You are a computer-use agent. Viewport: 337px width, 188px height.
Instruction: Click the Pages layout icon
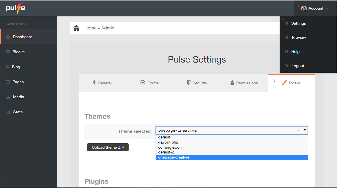[x=8, y=82]
